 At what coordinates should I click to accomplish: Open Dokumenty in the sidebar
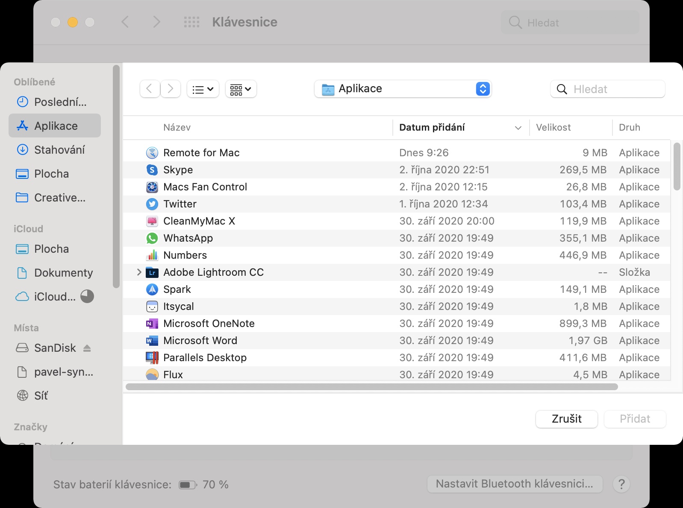point(55,272)
